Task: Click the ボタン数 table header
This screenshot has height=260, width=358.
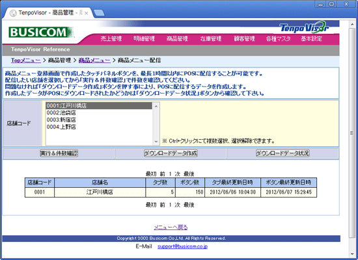Action: point(190,183)
